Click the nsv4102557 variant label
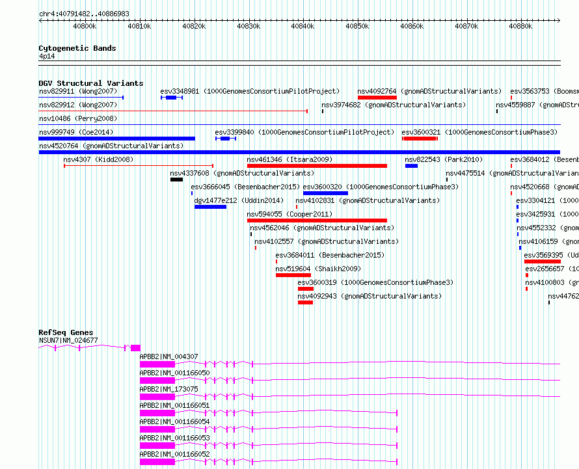The width and height of the screenshot is (579, 469). (327, 241)
